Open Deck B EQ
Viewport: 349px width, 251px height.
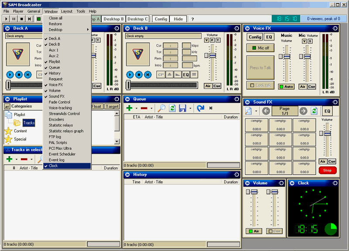pos(186,75)
